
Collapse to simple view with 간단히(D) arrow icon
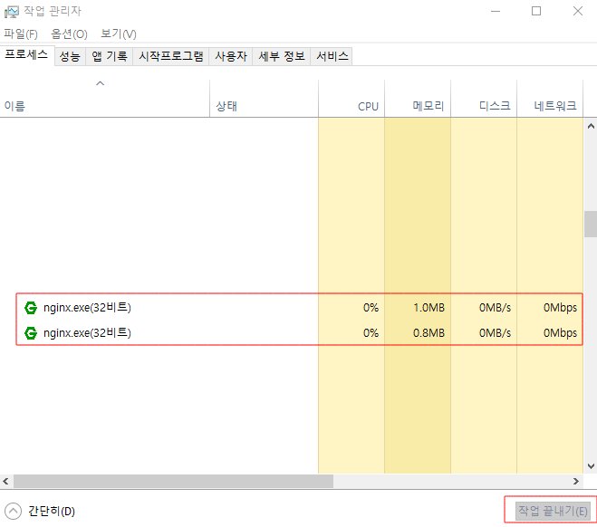tap(13, 511)
